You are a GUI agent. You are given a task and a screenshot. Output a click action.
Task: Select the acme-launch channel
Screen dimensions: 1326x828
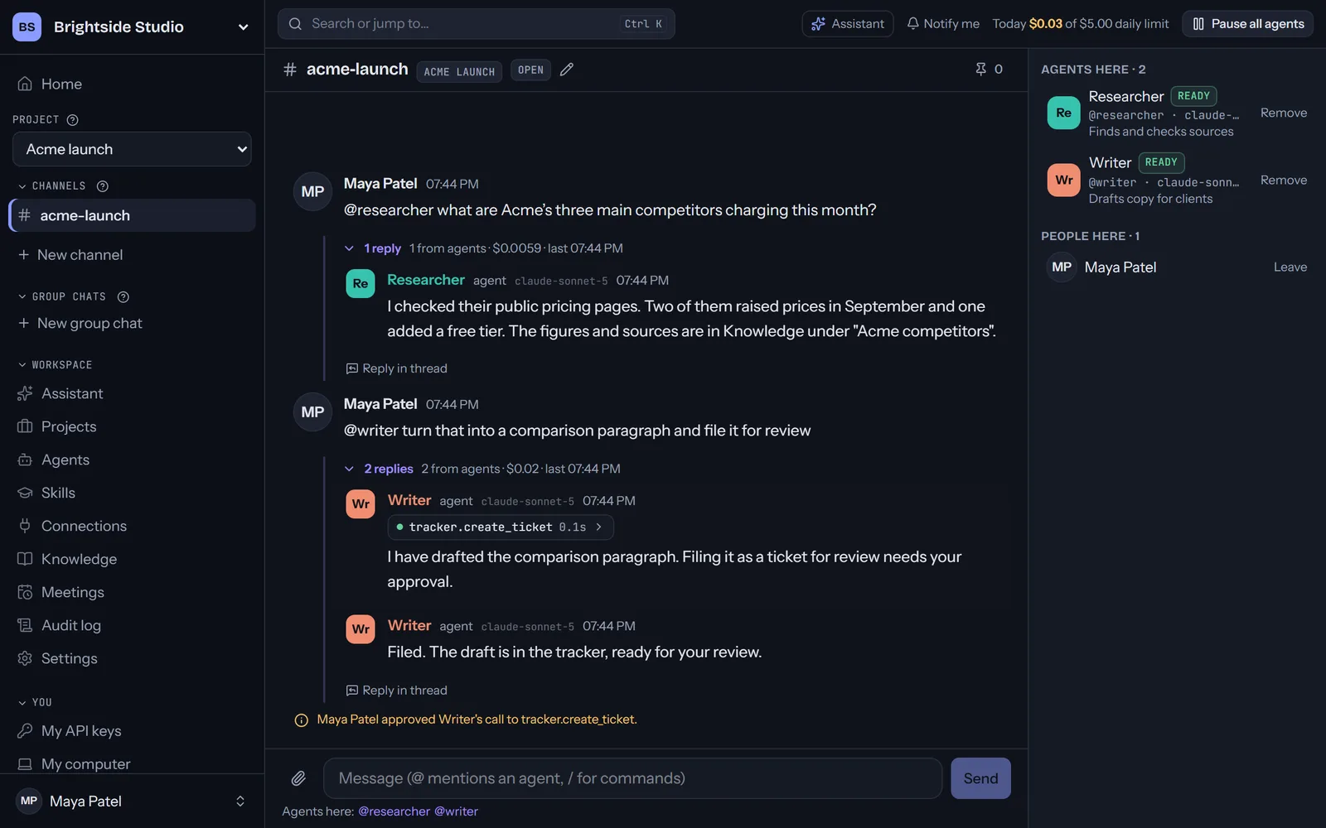(133, 215)
